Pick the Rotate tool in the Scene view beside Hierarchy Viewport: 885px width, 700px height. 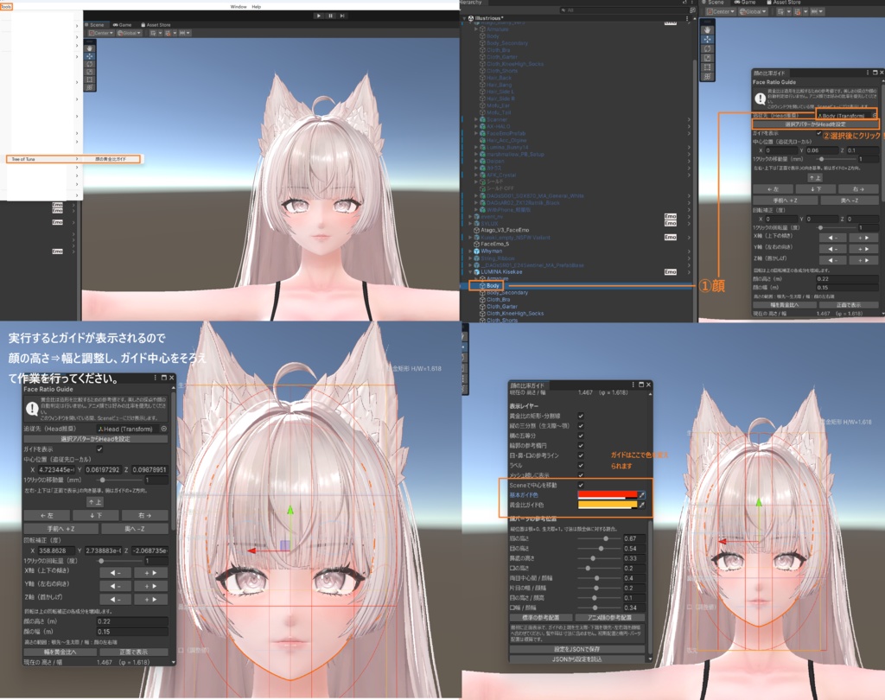707,48
